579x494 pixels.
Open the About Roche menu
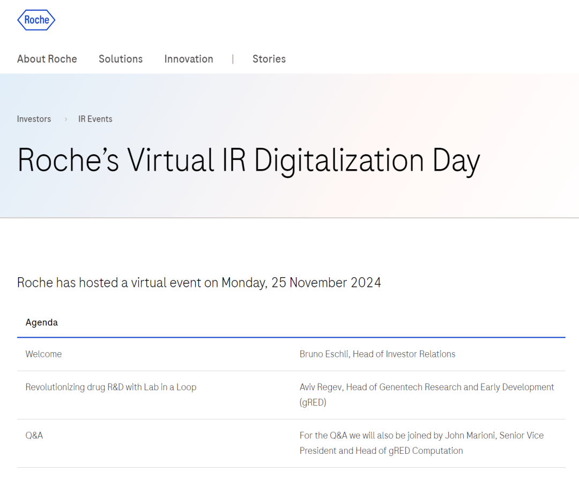47,59
